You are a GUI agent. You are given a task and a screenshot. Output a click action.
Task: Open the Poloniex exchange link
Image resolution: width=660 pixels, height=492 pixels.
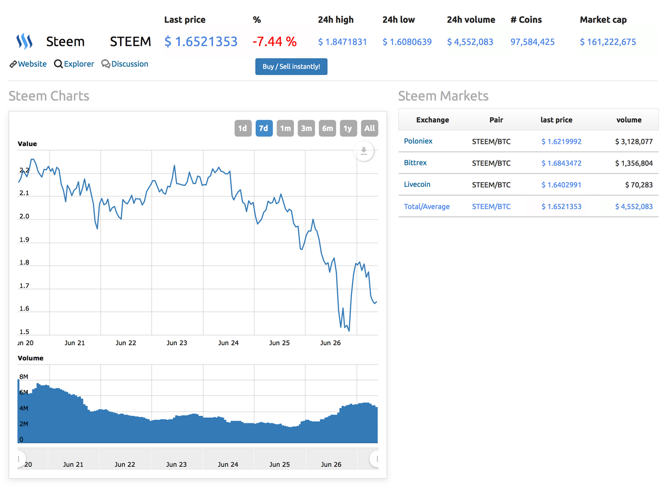point(418,141)
